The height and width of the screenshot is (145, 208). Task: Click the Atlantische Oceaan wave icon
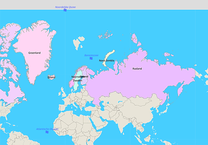click(x=47, y=132)
